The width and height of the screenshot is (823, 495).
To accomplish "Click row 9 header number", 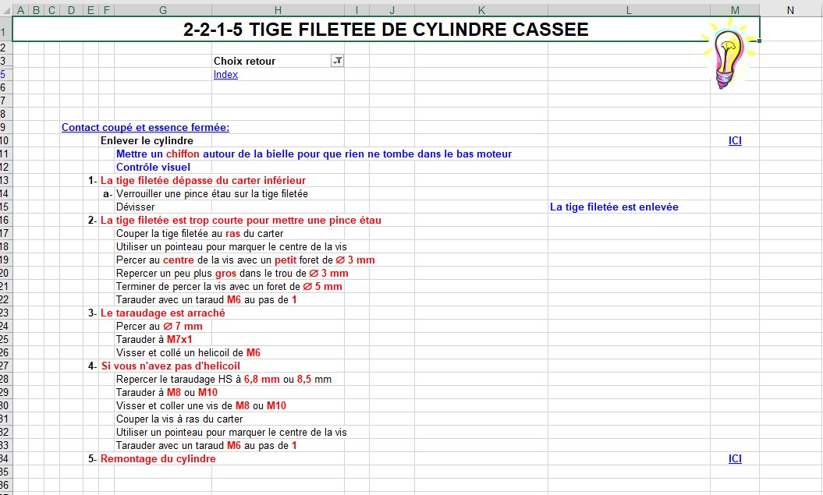I will point(4,127).
